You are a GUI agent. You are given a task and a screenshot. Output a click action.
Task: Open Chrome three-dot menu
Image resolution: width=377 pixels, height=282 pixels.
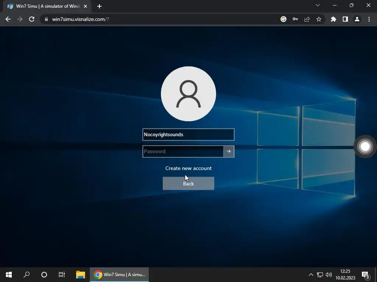pos(369,19)
